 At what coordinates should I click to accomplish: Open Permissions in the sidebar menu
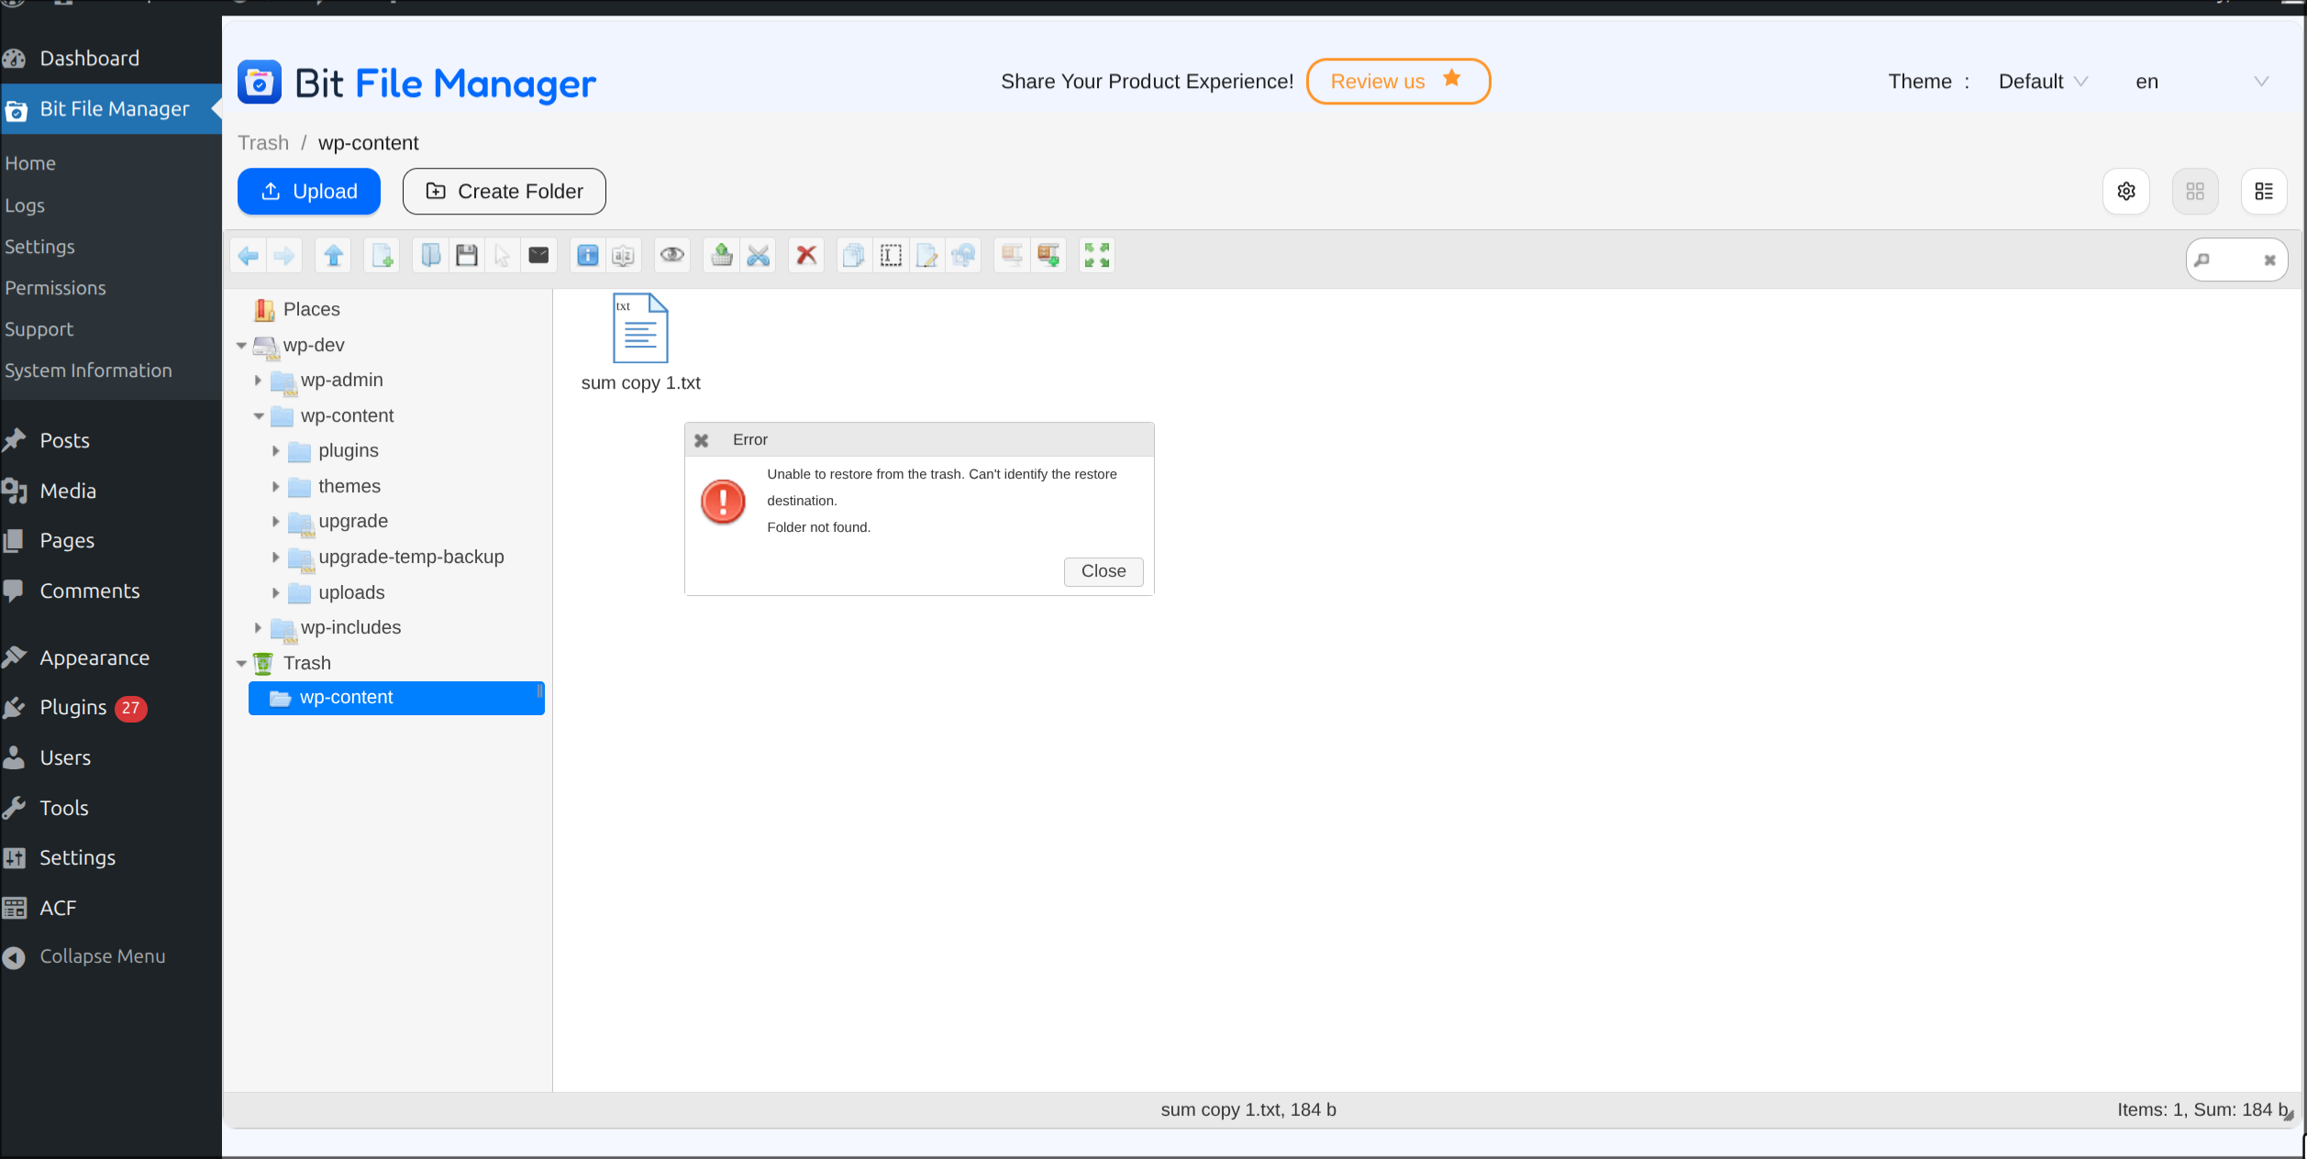tap(55, 288)
